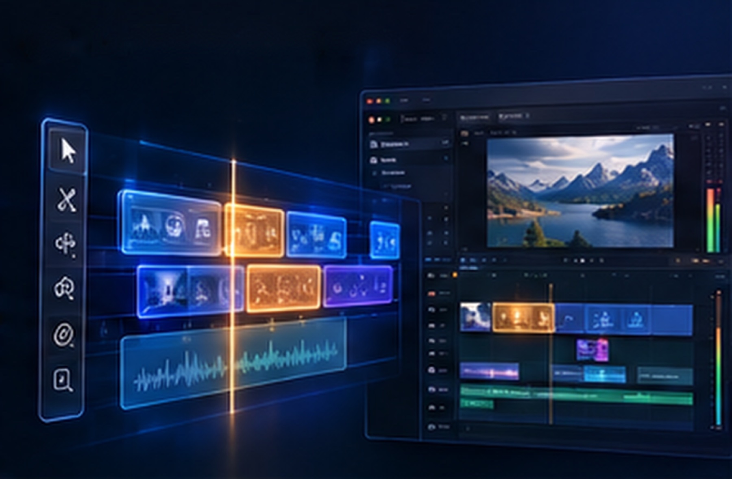This screenshot has height=479, width=732.
Task: Select the light blue waveform clip in the editor timeline
Action: 605,374
